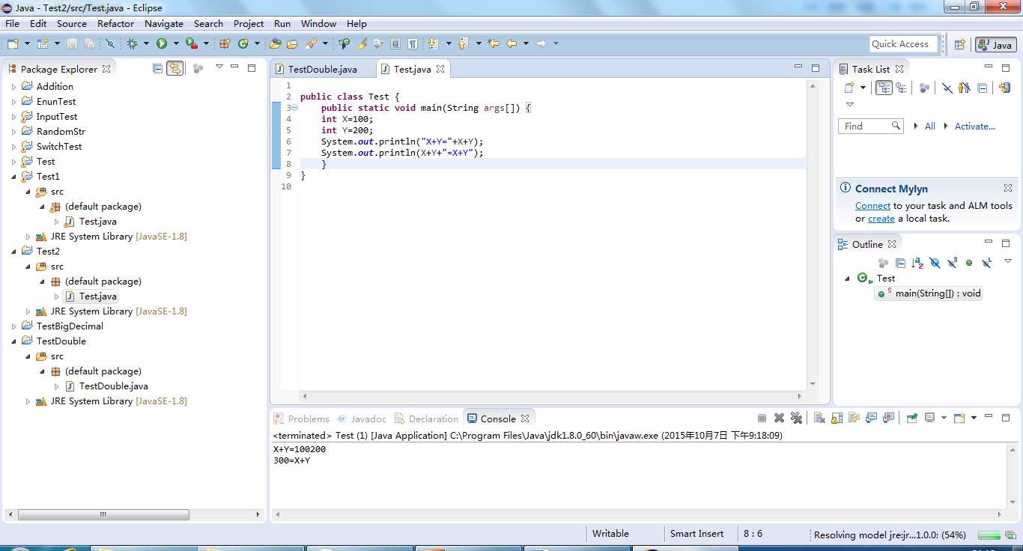Click the Task List Find field
The image size is (1023, 551).
click(871, 127)
